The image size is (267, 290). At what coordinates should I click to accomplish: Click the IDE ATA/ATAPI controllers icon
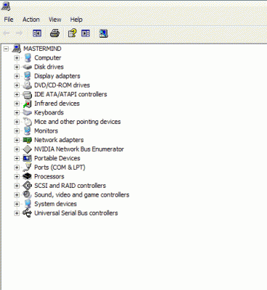pos(28,94)
